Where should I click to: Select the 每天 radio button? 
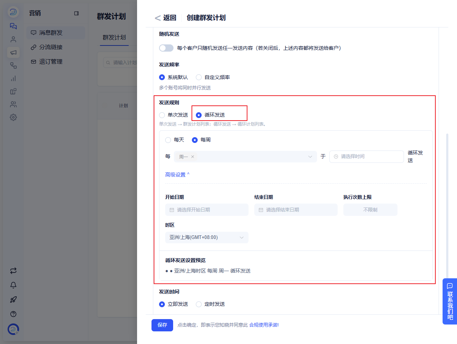pyautogui.click(x=168, y=140)
